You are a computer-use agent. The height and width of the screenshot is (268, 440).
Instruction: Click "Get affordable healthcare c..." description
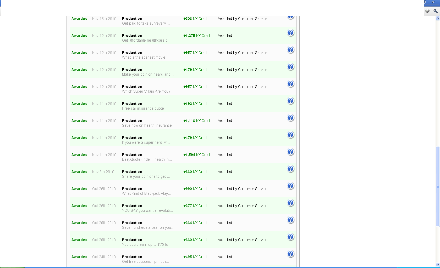[x=146, y=40]
